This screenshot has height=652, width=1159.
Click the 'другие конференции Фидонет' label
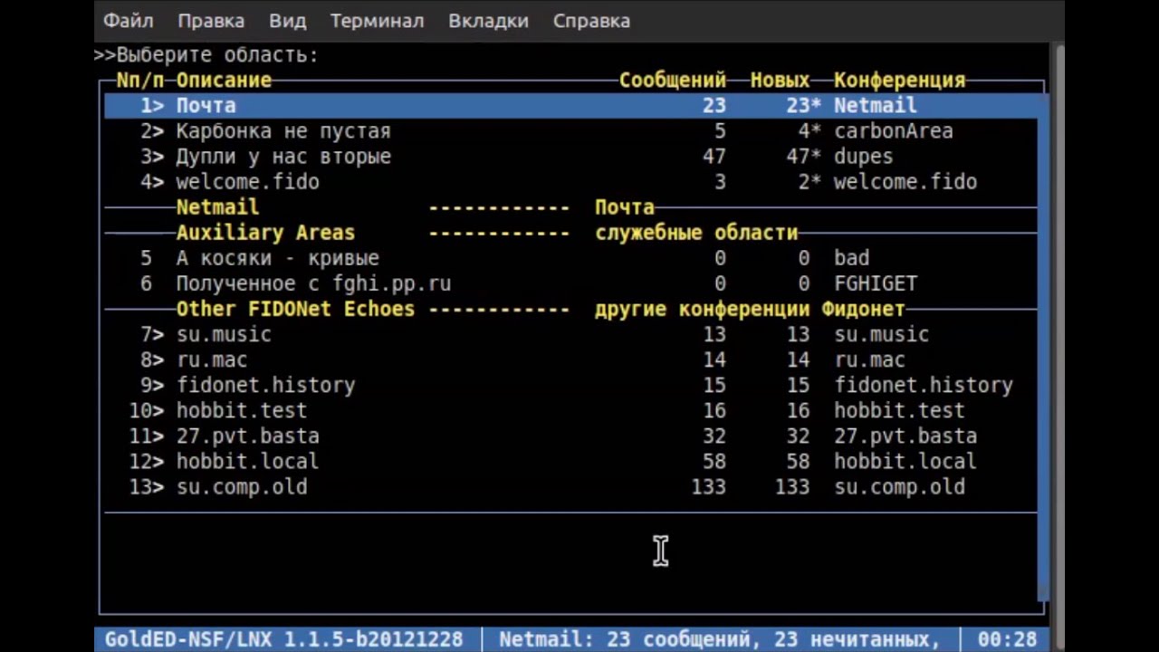point(750,309)
